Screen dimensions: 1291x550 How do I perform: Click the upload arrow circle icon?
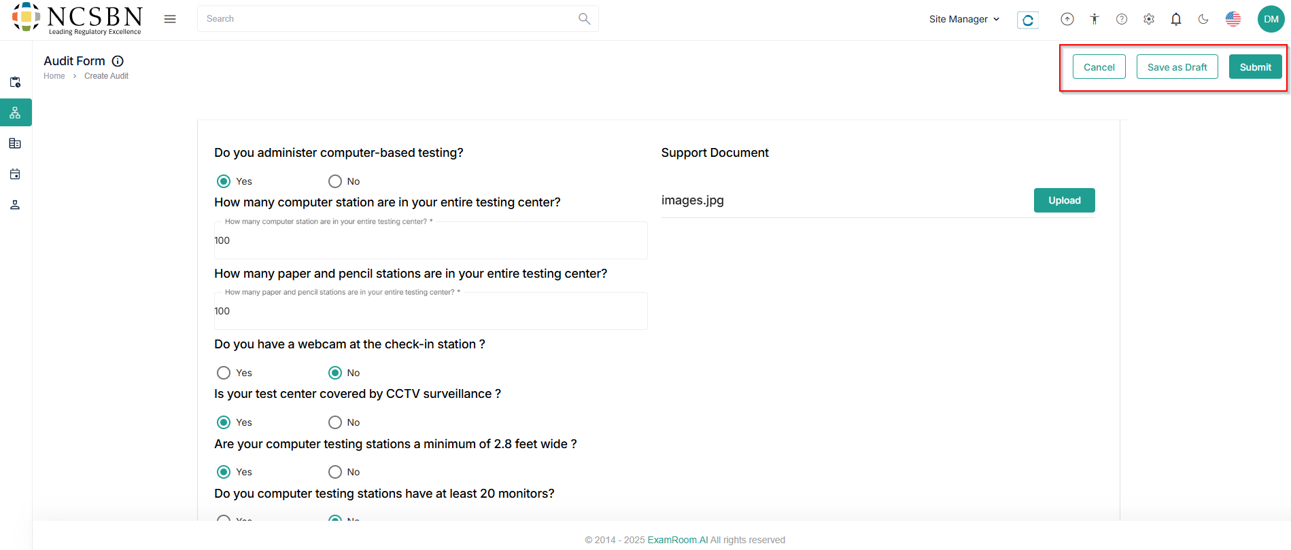(x=1067, y=19)
